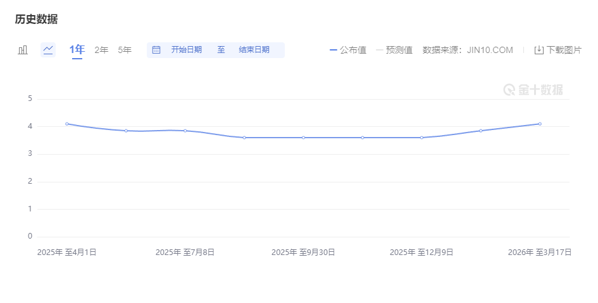Click the calendar icon in date range
Image resolution: width=598 pixels, height=303 pixels.
156,50
